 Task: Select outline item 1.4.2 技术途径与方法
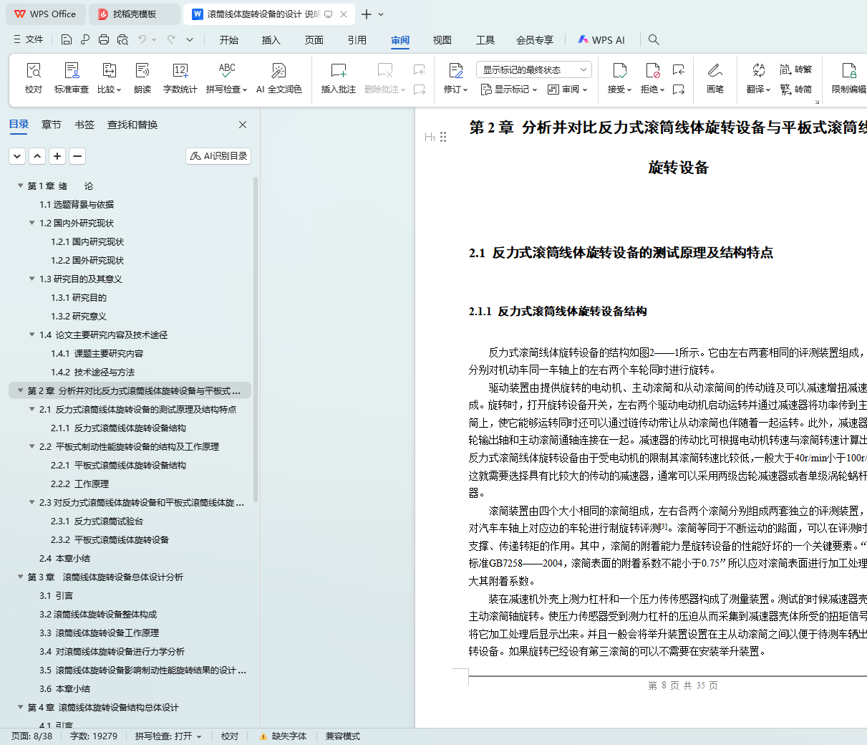coord(92,372)
